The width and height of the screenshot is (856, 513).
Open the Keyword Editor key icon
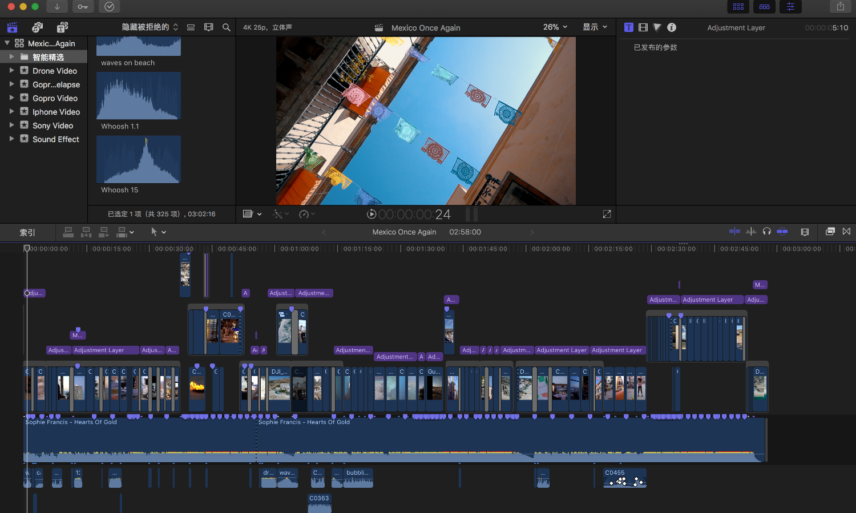[x=83, y=7]
